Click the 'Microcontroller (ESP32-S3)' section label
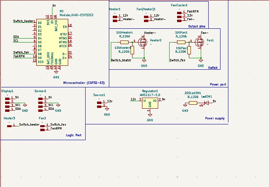Viewport: 269px width, 187px height. pos(84,83)
